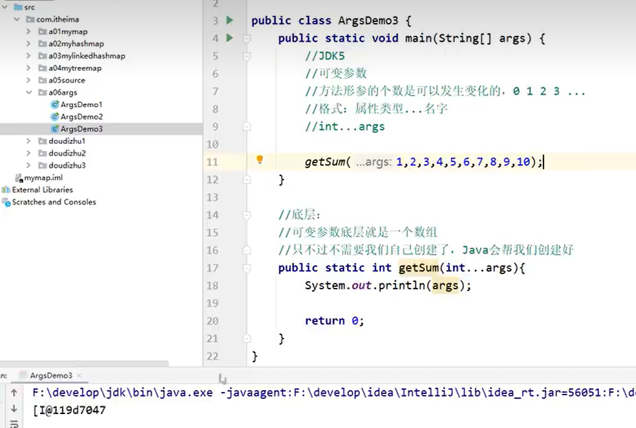Expand the a05source package

coord(29,80)
